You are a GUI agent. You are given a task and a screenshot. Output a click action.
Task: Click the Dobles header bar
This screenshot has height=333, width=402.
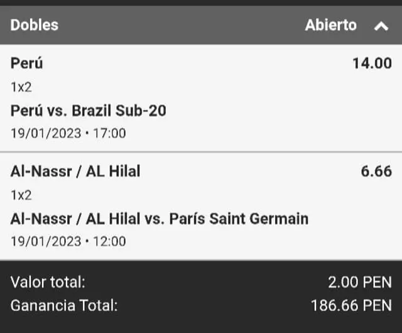[188, 25]
